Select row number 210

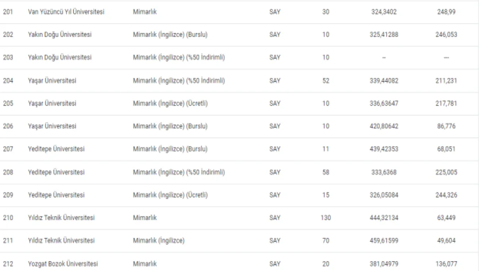(x=8, y=218)
